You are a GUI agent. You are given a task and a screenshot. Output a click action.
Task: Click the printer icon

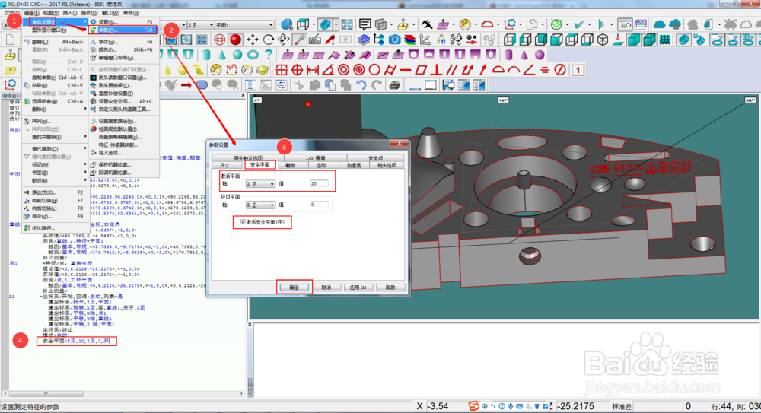click(x=394, y=85)
